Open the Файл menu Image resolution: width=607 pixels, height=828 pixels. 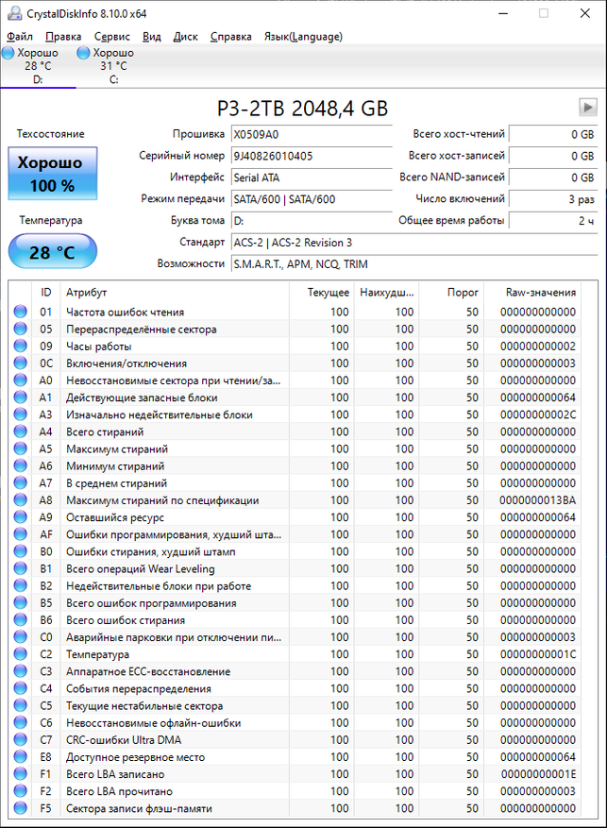[x=20, y=37]
